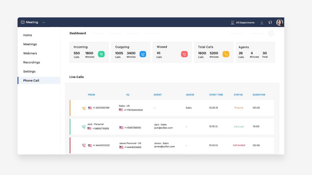Click the jack@zylker.com agent email
Image resolution: width=312 pixels, height=175 pixels.
[x=163, y=128]
